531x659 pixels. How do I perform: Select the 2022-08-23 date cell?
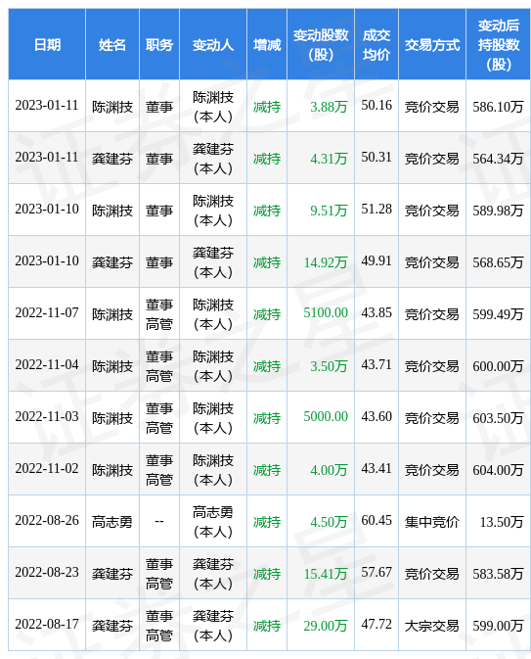point(47,573)
